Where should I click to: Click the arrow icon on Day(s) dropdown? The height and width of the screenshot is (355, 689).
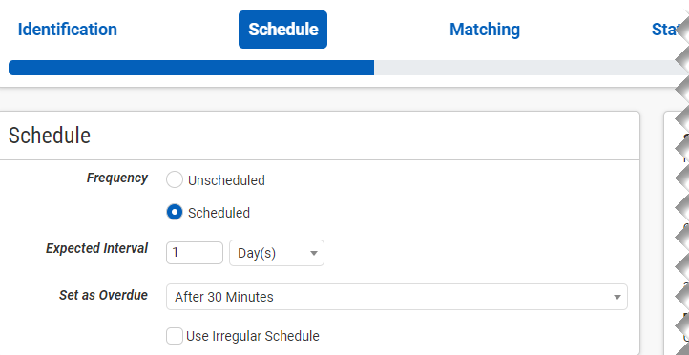click(314, 254)
